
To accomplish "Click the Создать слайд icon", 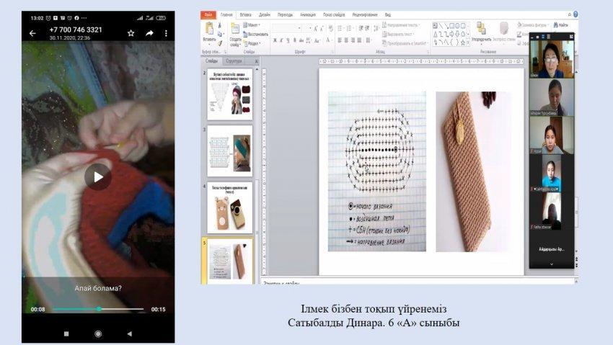I will tap(235, 28).
